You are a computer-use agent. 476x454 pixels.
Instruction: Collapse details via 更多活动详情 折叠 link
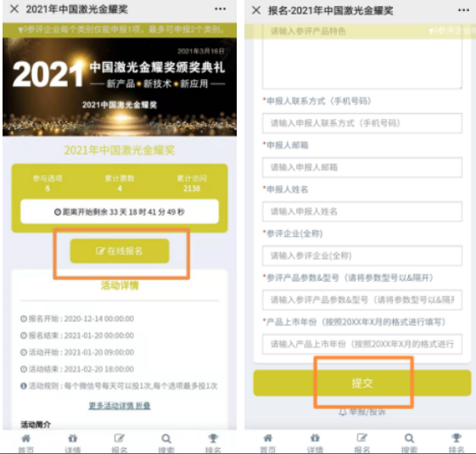tap(120, 406)
